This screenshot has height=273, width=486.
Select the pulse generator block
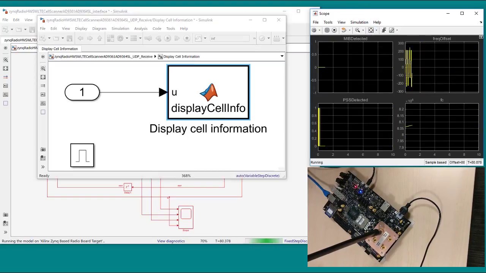pyautogui.click(x=82, y=155)
